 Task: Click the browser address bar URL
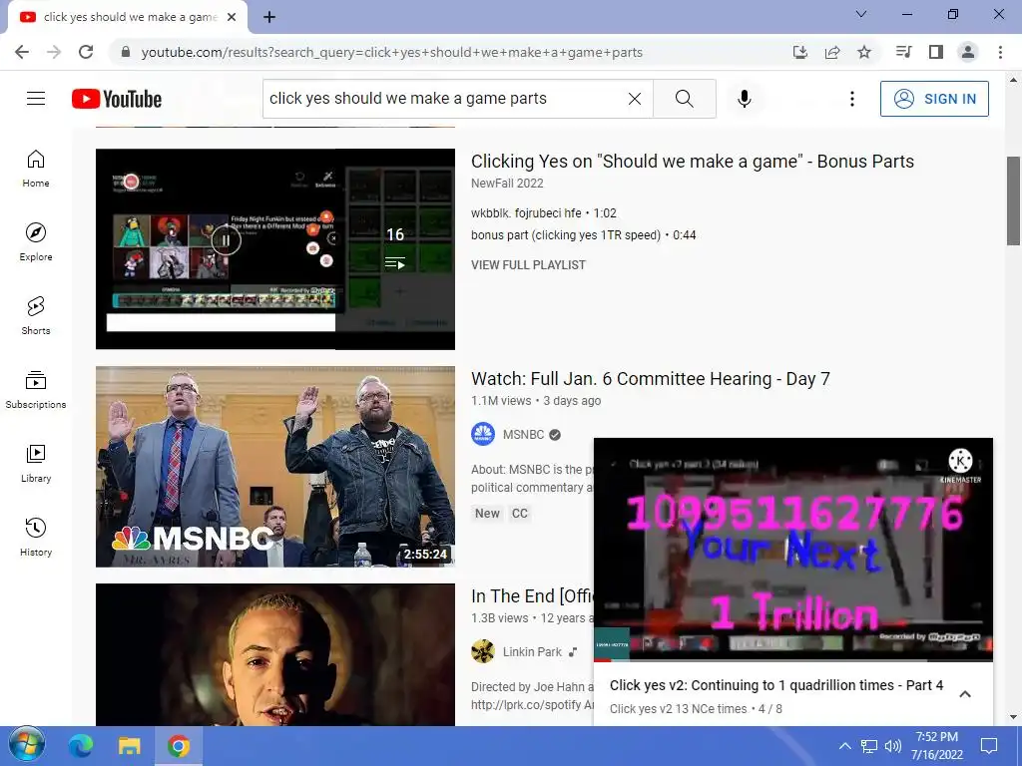(x=391, y=52)
